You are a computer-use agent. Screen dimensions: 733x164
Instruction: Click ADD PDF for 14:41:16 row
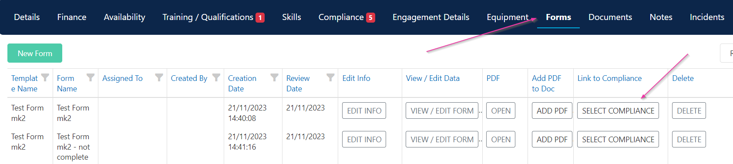tap(552, 139)
